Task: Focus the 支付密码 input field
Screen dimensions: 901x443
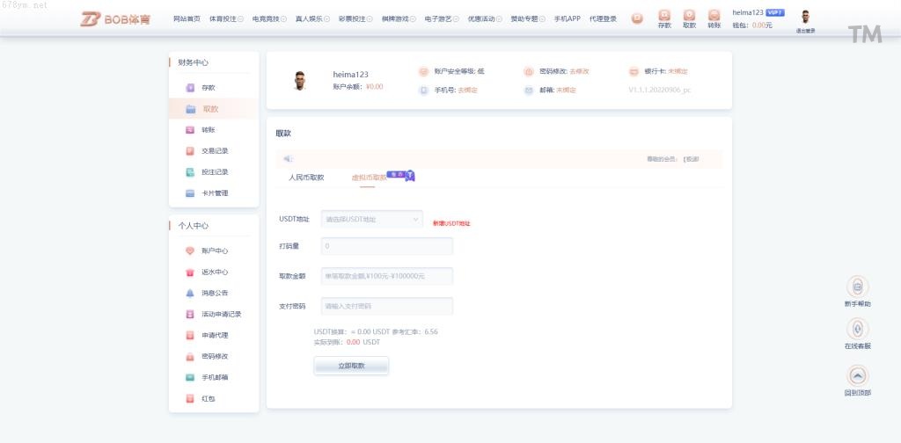Action: click(387, 306)
